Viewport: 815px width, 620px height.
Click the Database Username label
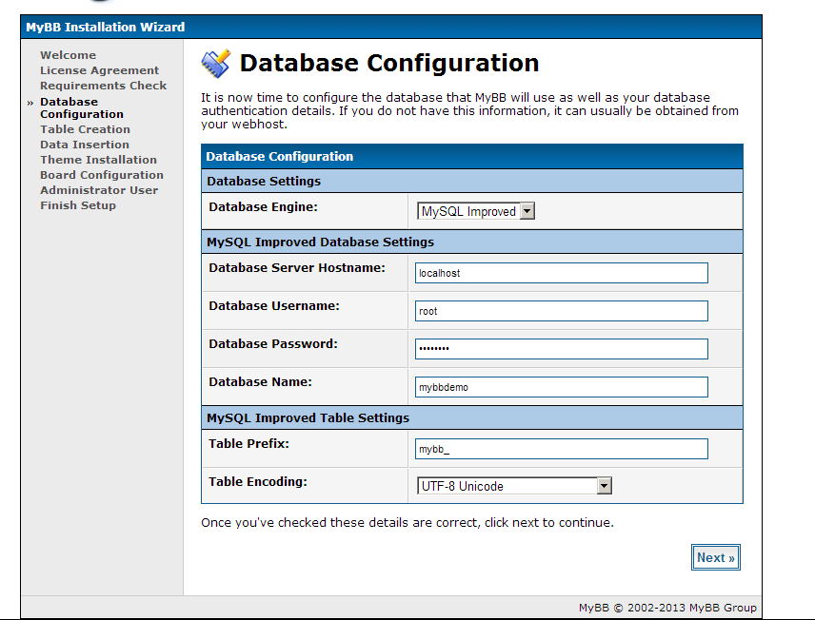click(x=274, y=306)
